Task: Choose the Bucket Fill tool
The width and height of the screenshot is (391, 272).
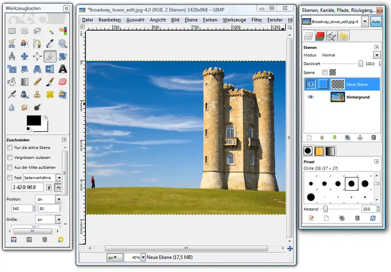Action: tap(12, 82)
